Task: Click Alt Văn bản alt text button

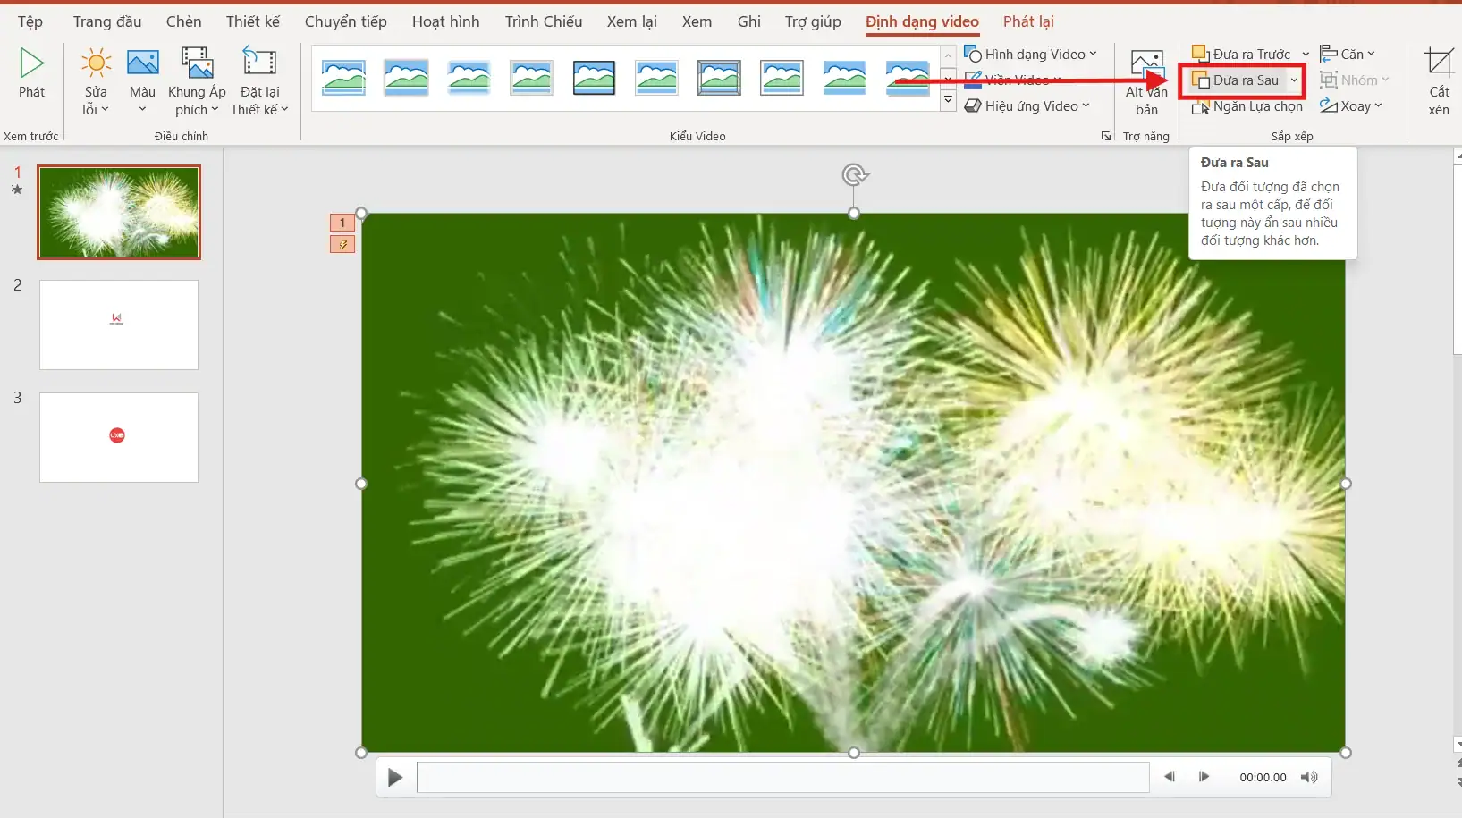Action: [x=1146, y=82]
